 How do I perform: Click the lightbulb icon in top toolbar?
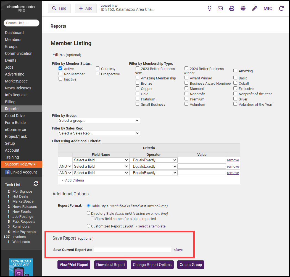tap(210, 8)
